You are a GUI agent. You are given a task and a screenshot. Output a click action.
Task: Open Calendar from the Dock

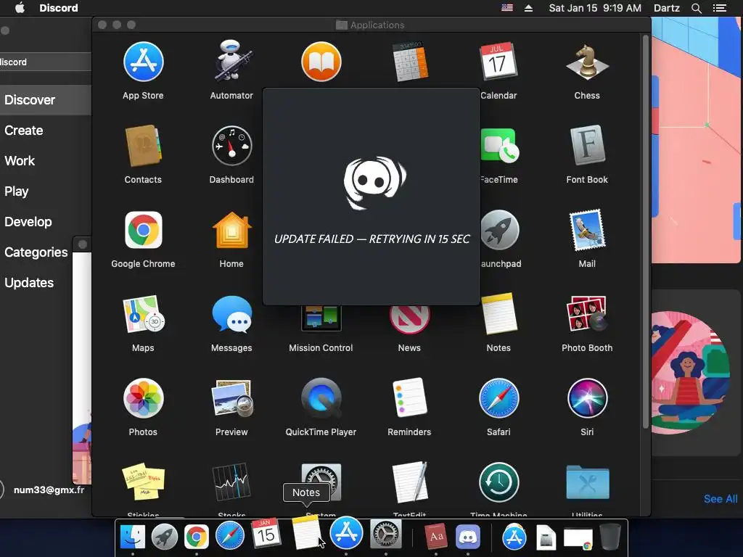tap(266, 533)
